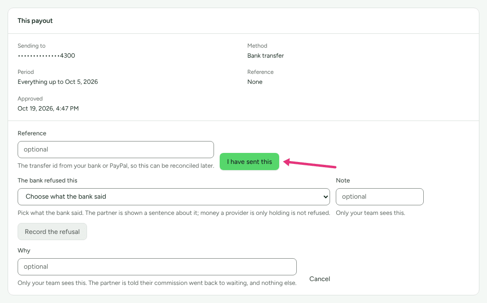The width and height of the screenshot is (487, 303).
Task: Focus the Why optional input field
Action: pyautogui.click(x=157, y=267)
